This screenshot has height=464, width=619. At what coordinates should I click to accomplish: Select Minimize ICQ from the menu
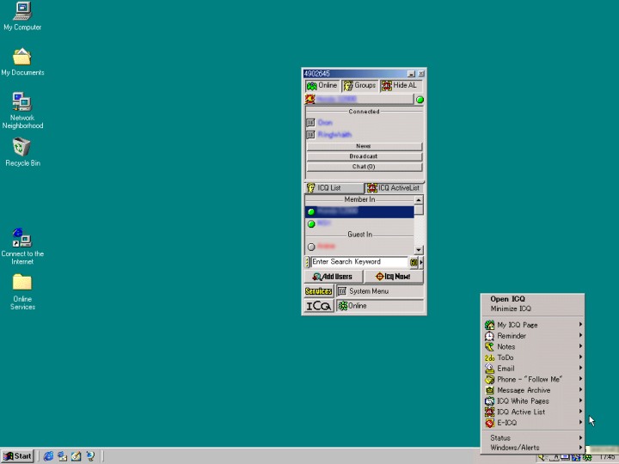511,308
